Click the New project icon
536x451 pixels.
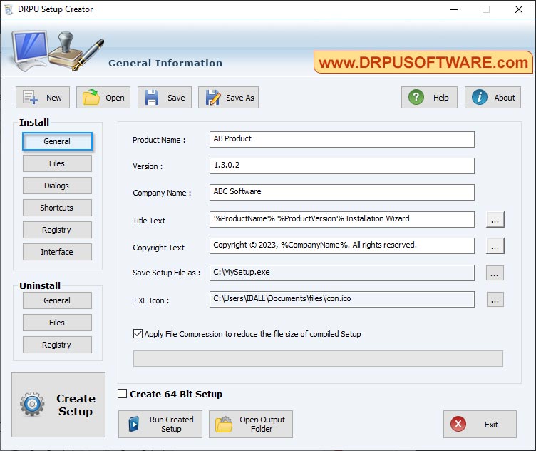(x=31, y=98)
